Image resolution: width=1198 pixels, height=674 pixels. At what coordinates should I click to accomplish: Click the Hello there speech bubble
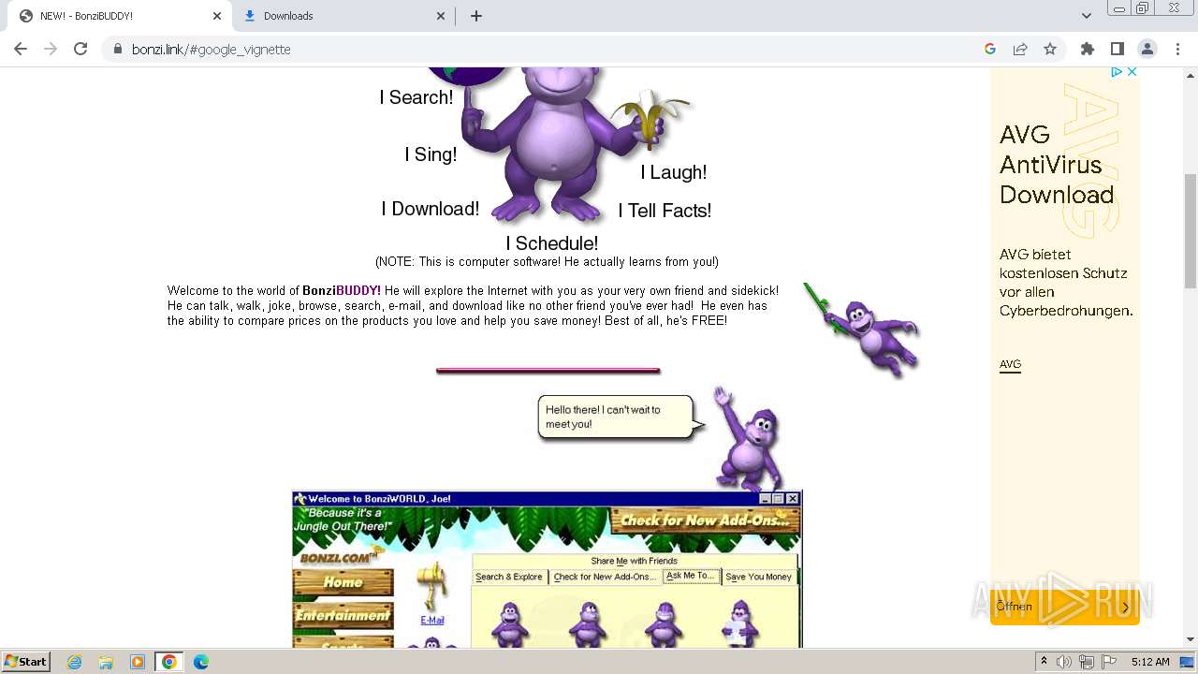(x=619, y=417)
